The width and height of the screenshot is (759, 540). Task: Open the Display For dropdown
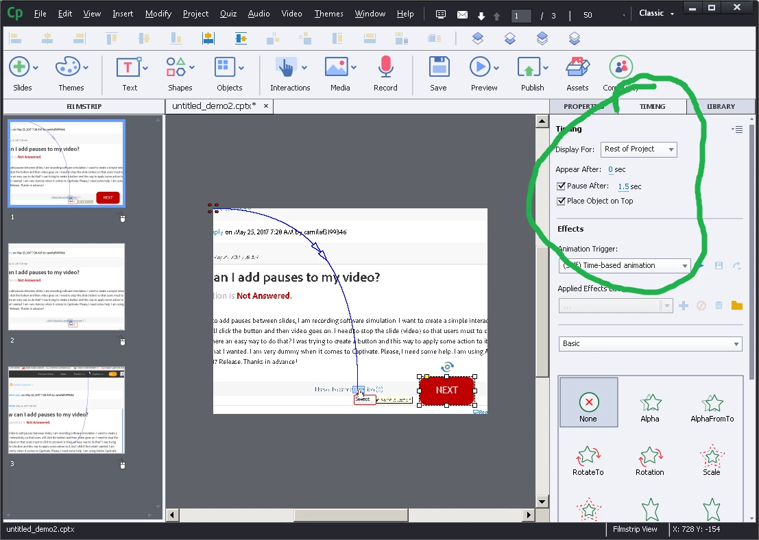click(x=638, y=149)
